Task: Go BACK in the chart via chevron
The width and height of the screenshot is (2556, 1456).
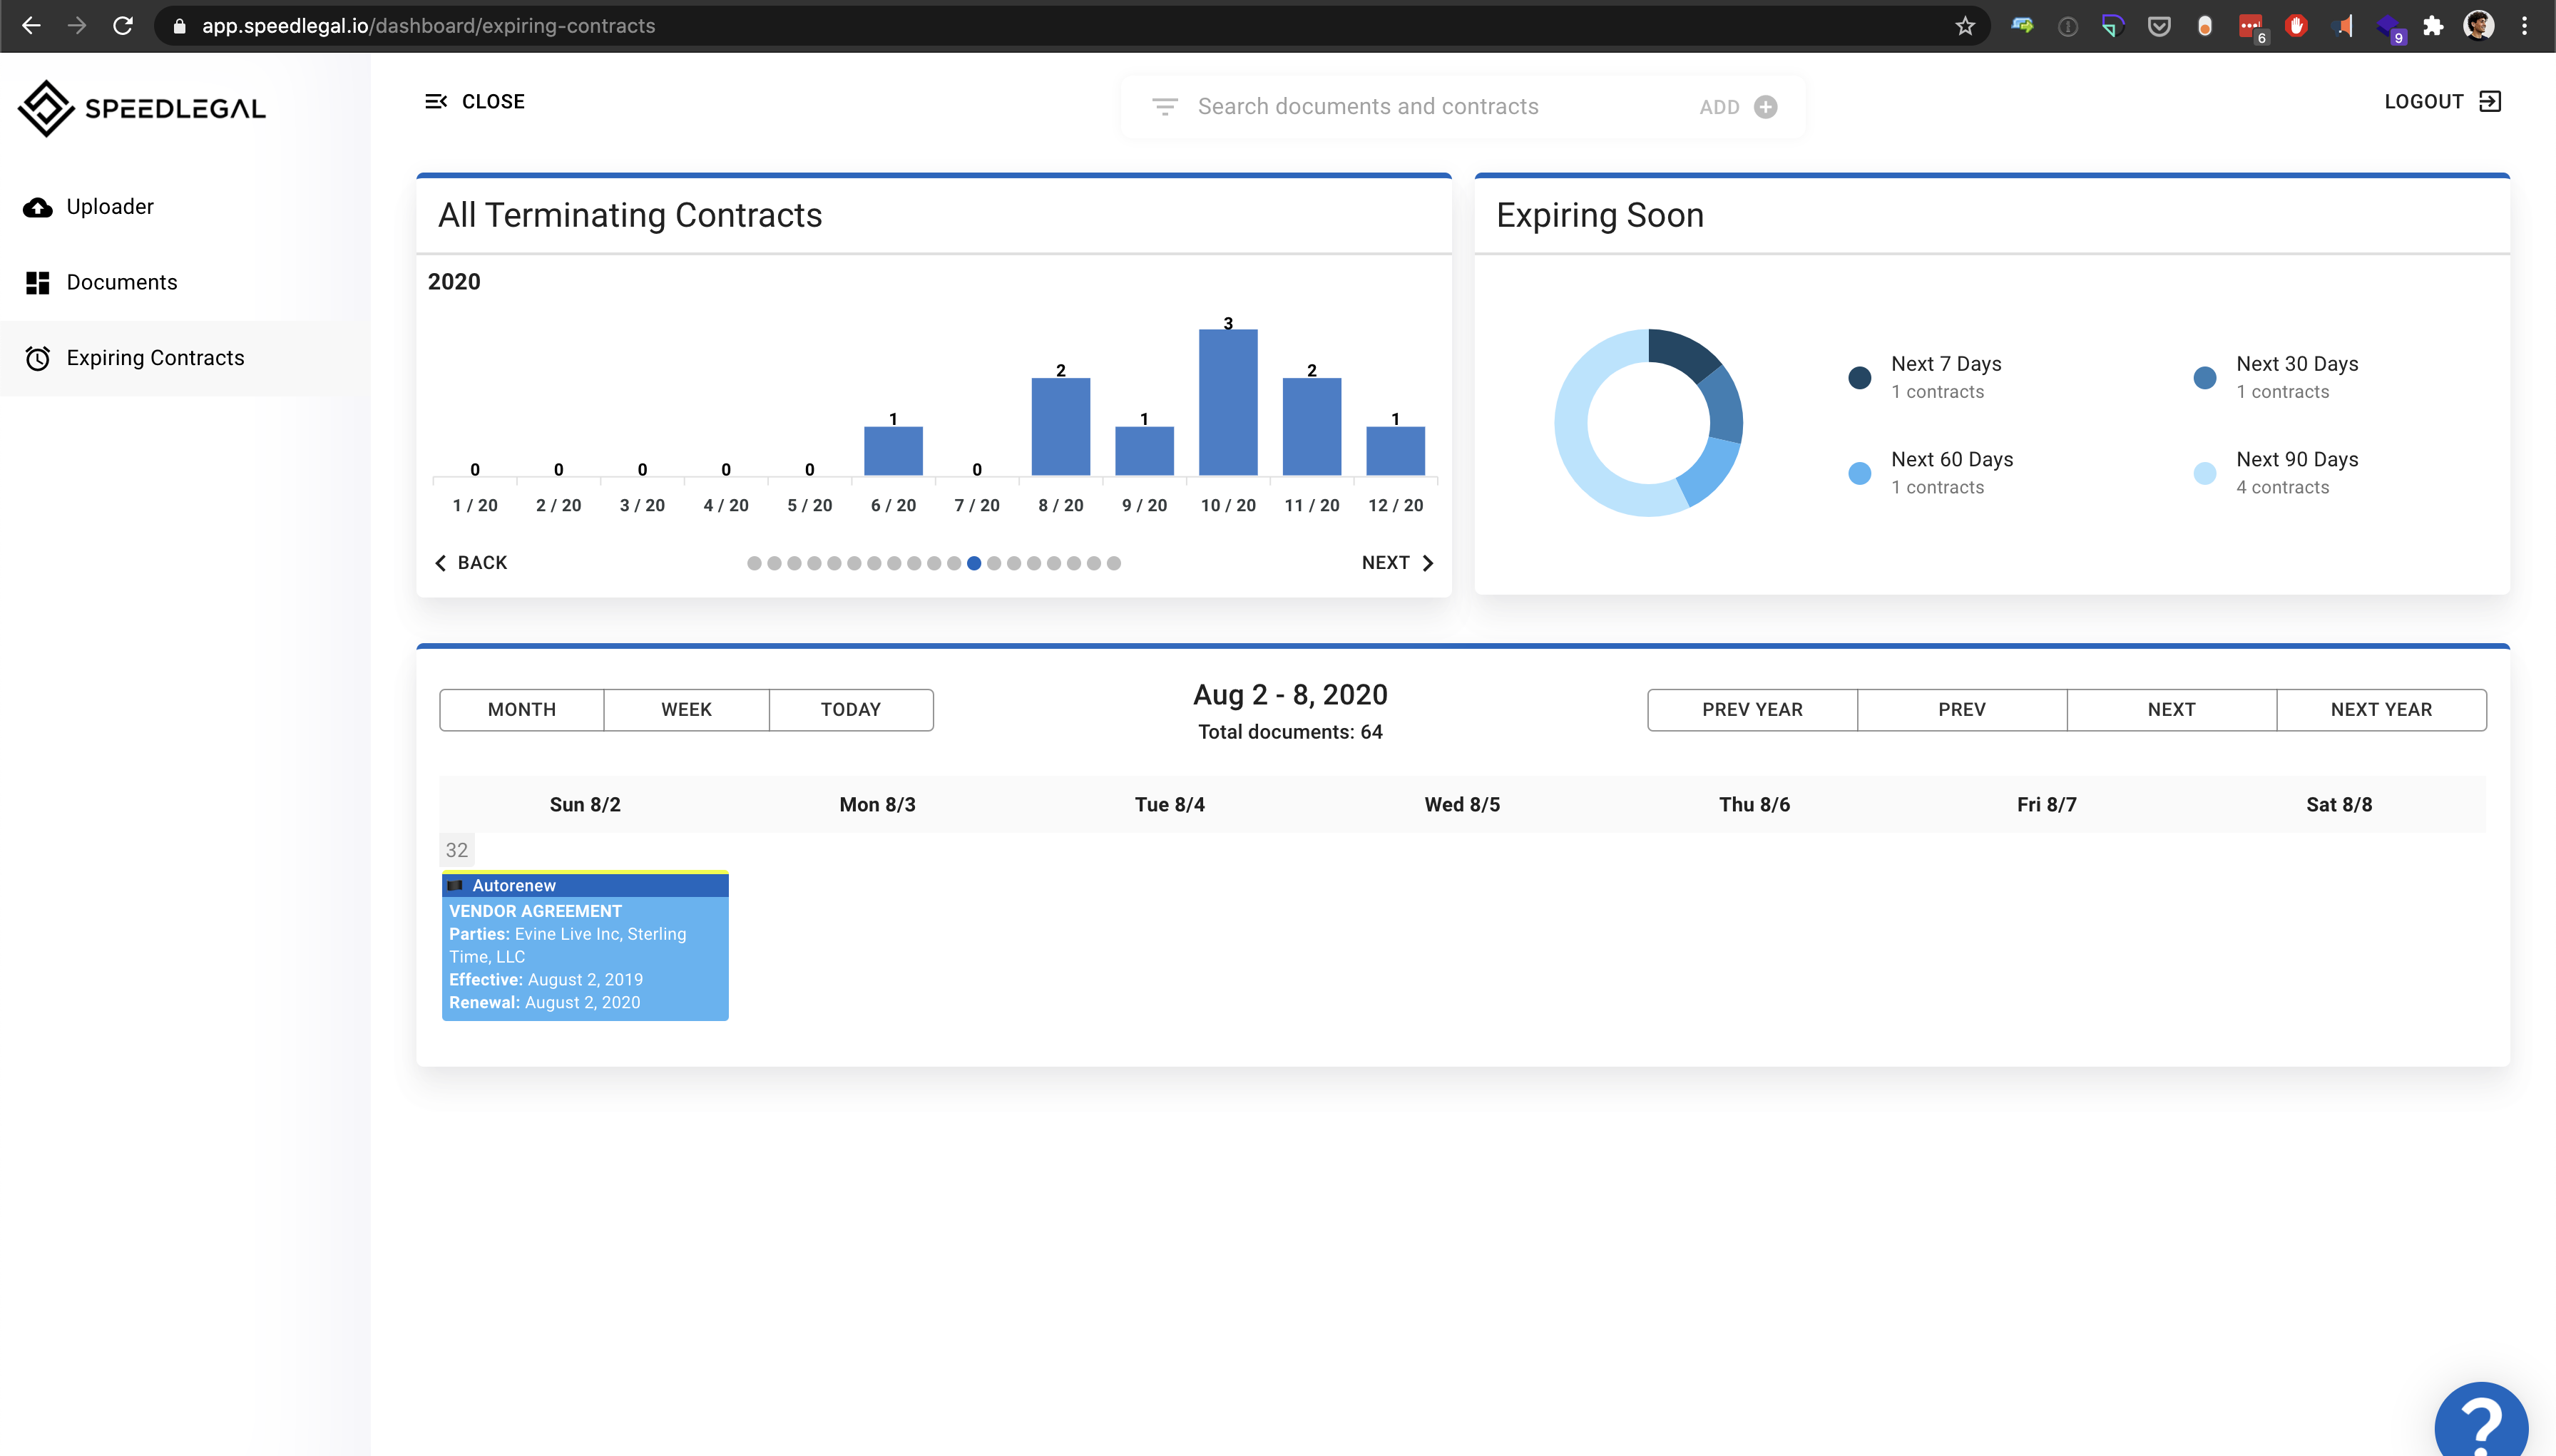Action: pos(441,563)
